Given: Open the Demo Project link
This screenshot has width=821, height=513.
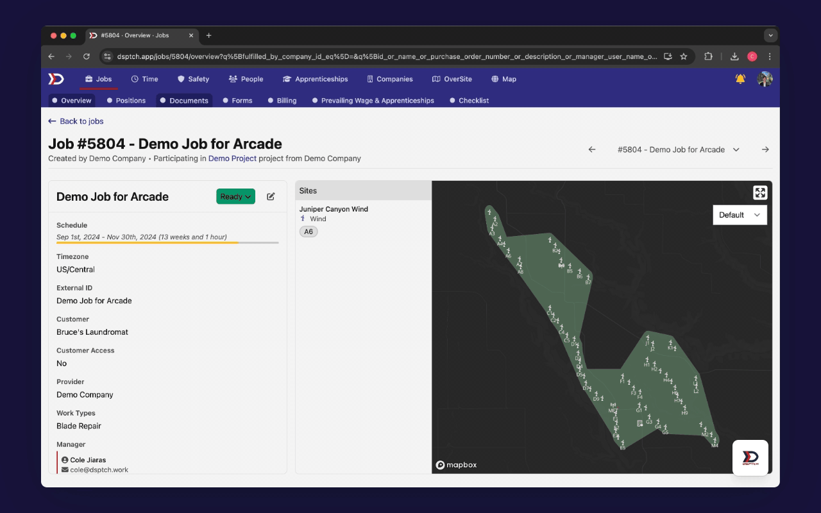Looking at the screenshot, I should point(232,158).
